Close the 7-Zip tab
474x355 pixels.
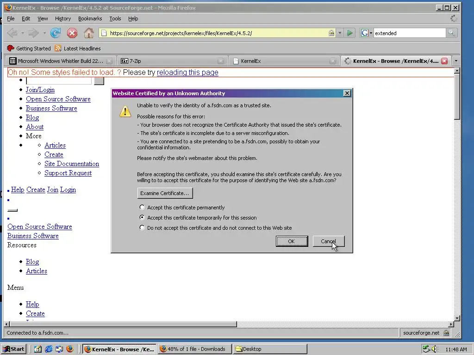[221, 61]
